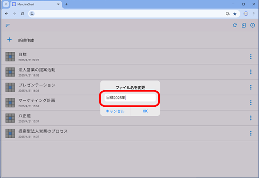Click the plus icon for 新規作成
Screen dimensions: 259x178
point(9,39)
